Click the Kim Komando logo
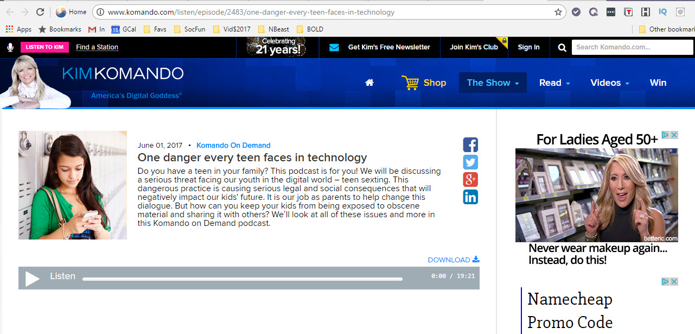This screenshot has width=695, height=334. click(123, 73)
